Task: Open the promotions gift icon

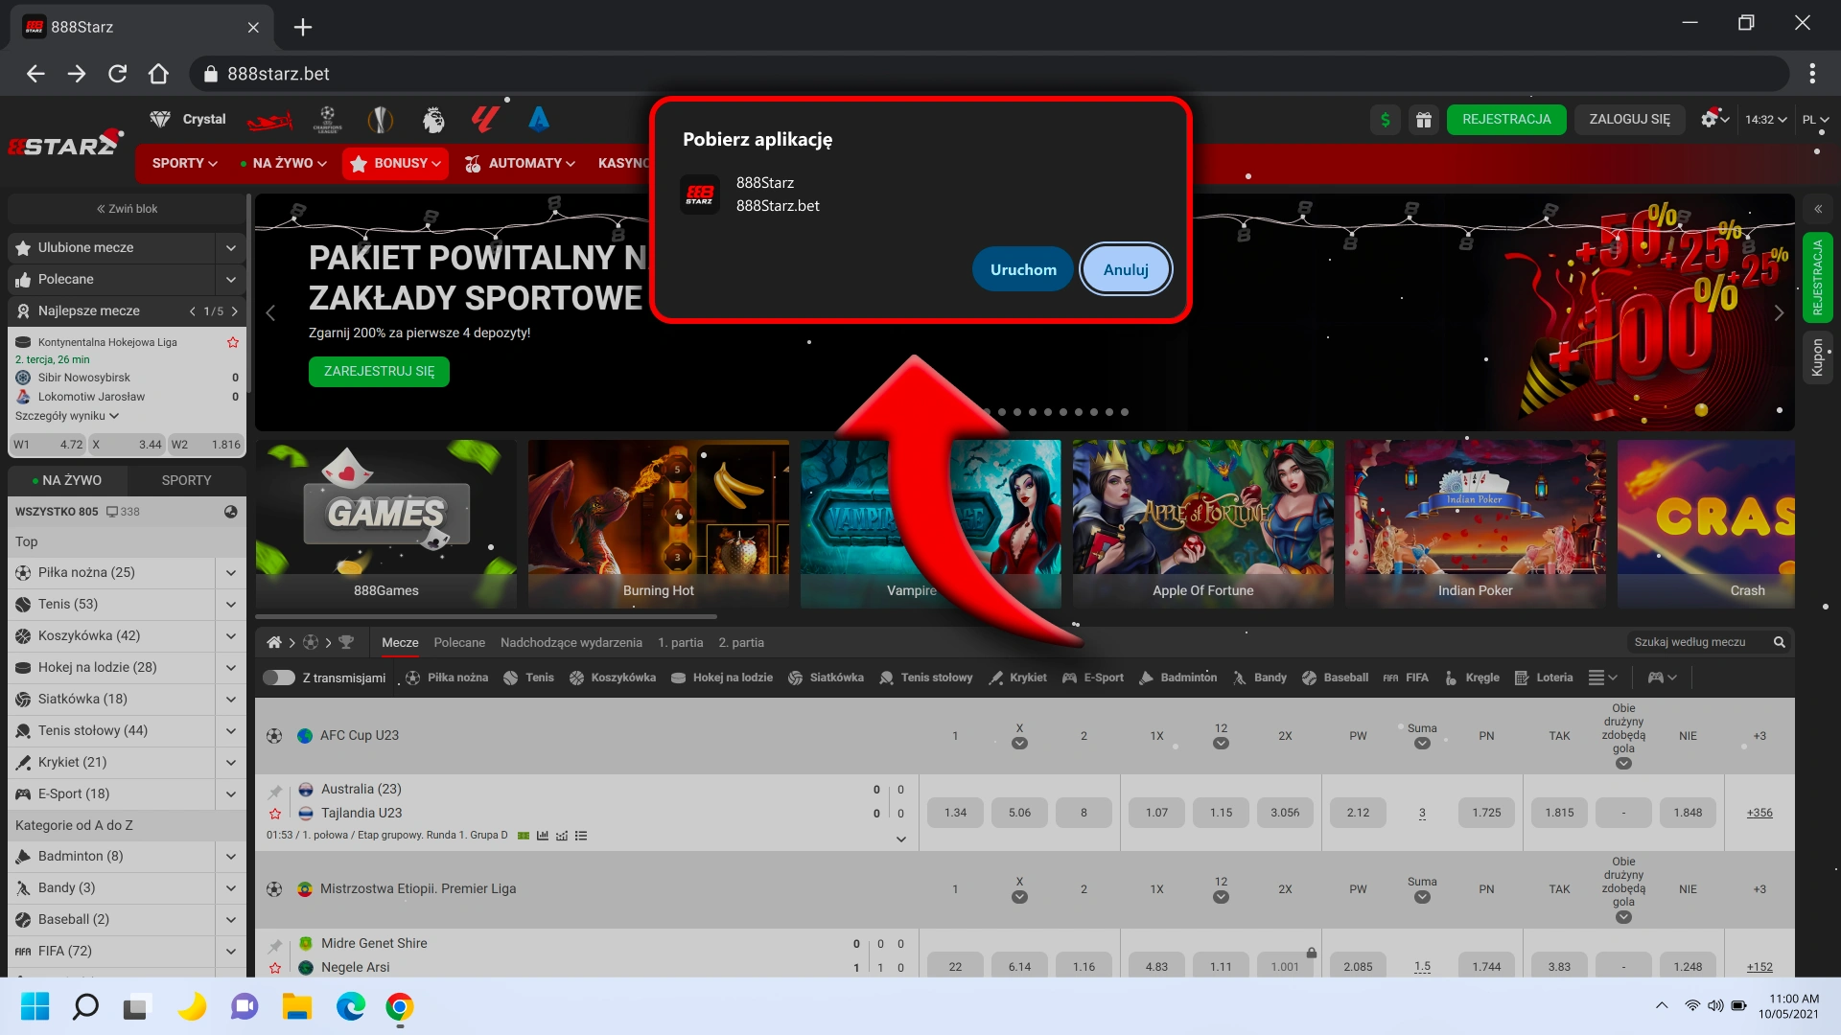Action: 1424,120
